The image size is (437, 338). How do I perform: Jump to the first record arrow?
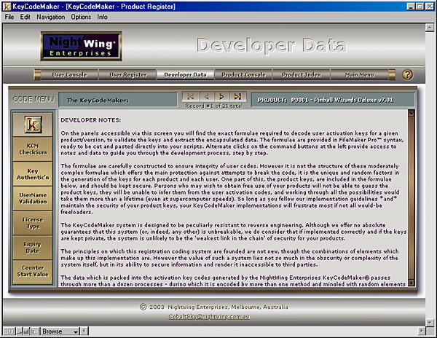(x=191, y=96)
